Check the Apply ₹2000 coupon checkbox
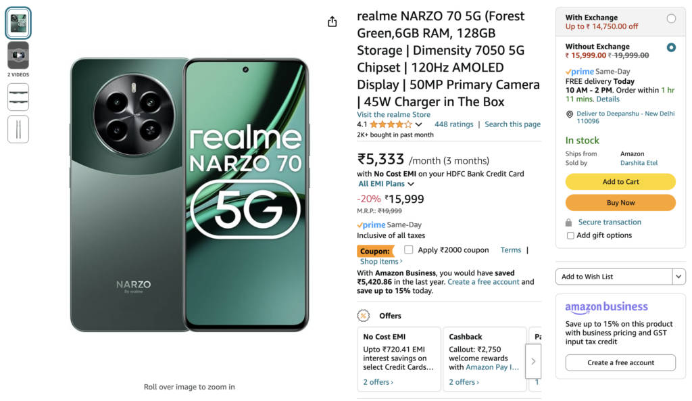Viewport: 692px width, 401px height. point(408,250)
